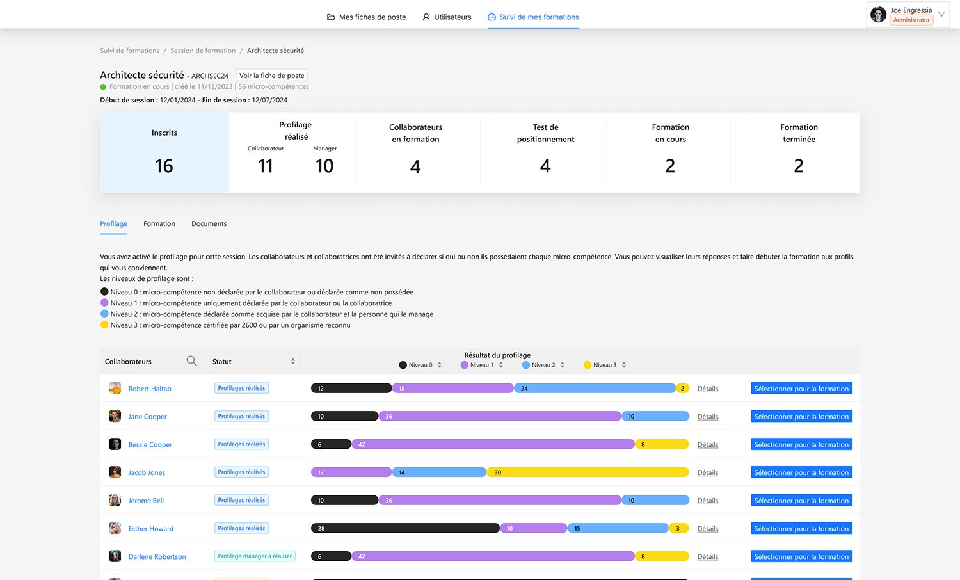Expand the user account chevron menu
This screenshot has height=580, width=960.
[x=941, y=15]
